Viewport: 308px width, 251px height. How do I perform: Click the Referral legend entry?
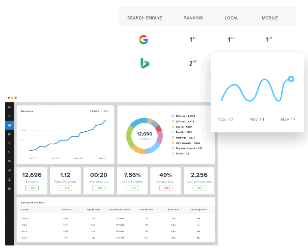[184, 138]
